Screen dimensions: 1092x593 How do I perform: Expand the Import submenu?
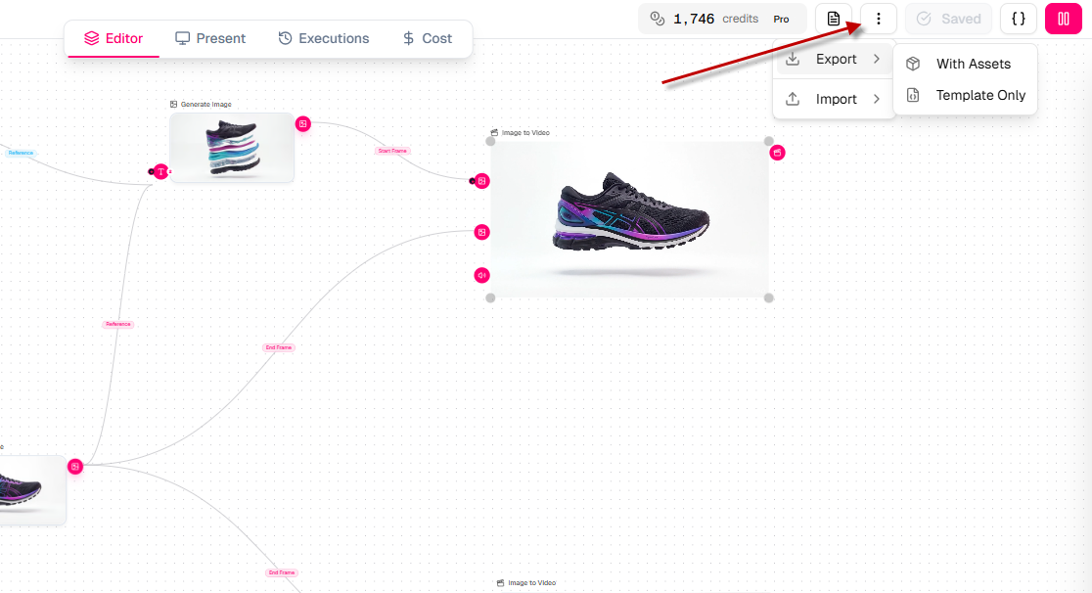tap(835, 99)
